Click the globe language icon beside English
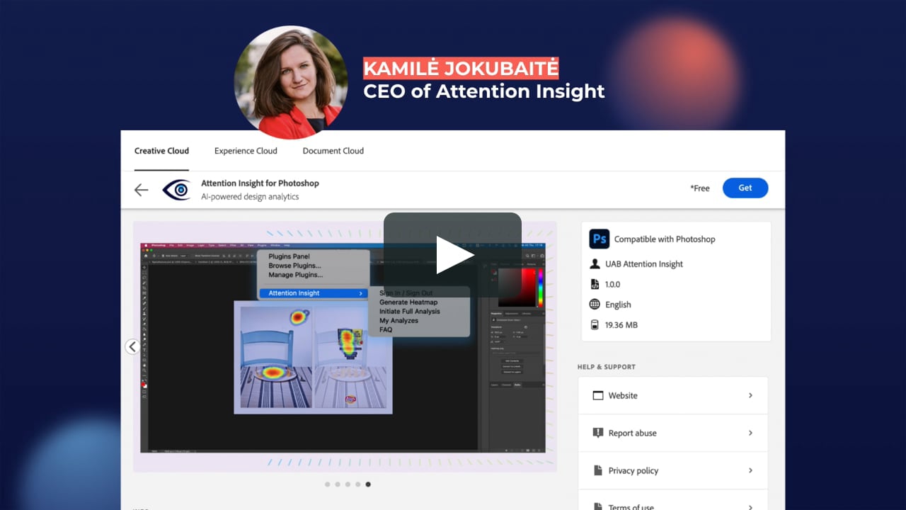 click(595, 305)
